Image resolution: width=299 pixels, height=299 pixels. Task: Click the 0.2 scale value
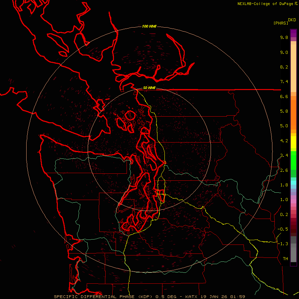(284, 215)
